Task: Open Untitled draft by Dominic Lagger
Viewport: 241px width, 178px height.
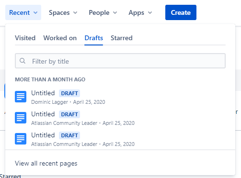Action: (43, 93)
